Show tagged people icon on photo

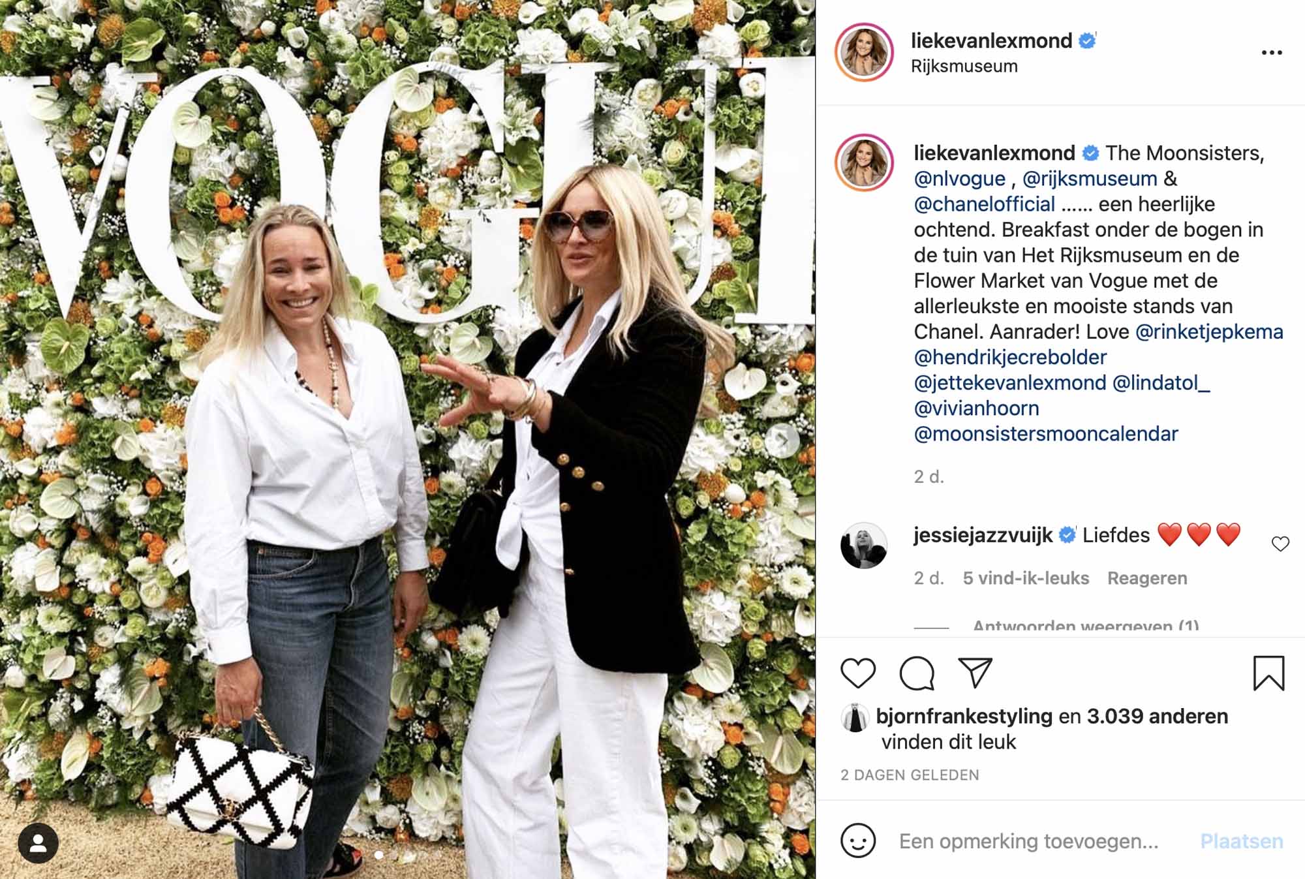(x=38, y=843)
